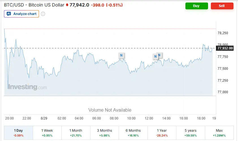Viewport: 238px width, 141px height.
Task: Switch chart to the 1 Year range
Action: pos(162,133)
